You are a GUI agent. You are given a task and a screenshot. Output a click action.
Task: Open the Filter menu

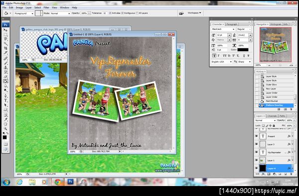coord(46,7)
